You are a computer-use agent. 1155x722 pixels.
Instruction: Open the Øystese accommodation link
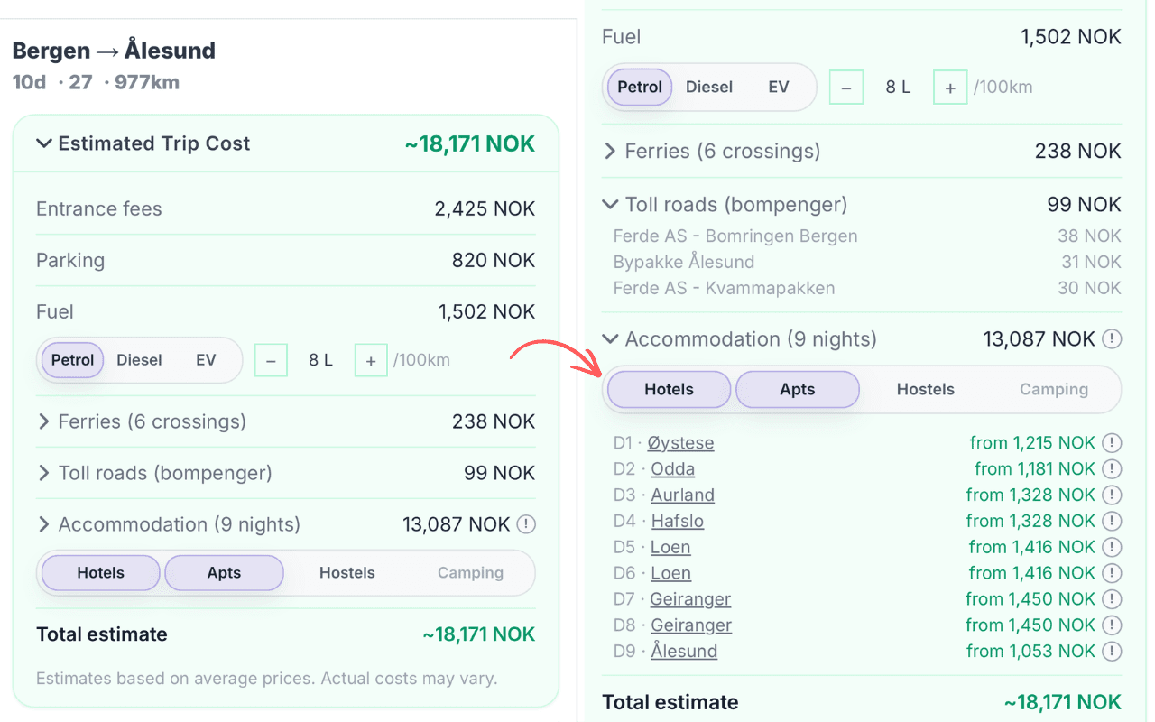point(681,443)
